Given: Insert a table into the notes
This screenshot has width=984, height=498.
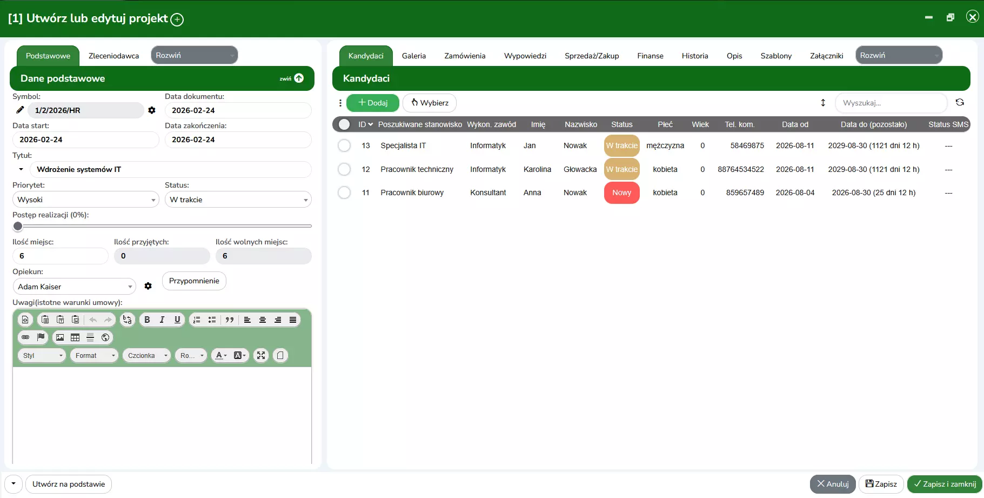Looking at the screenshot, I should click(75, 337).
